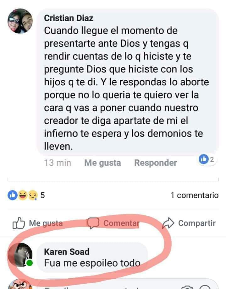Show who reacted via the 5 count
Image resolution: width=226 pixels, height=289 pixels.
point(43,195)
